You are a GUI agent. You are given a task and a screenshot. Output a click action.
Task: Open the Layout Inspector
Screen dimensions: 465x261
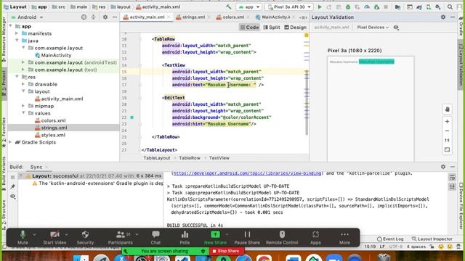point(432,239)
